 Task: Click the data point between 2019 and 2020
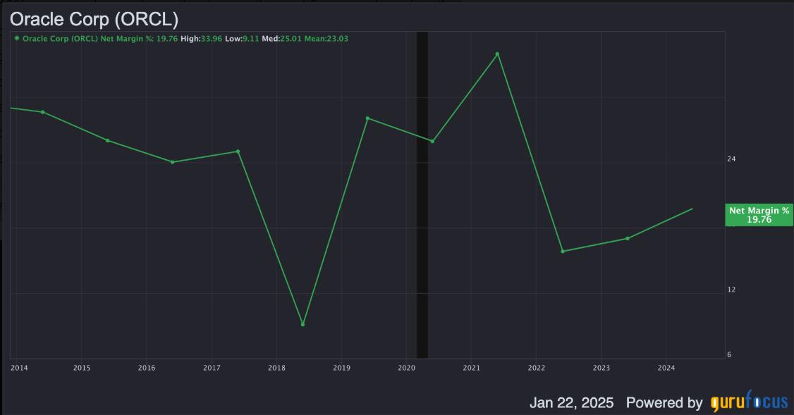(367, 118)
